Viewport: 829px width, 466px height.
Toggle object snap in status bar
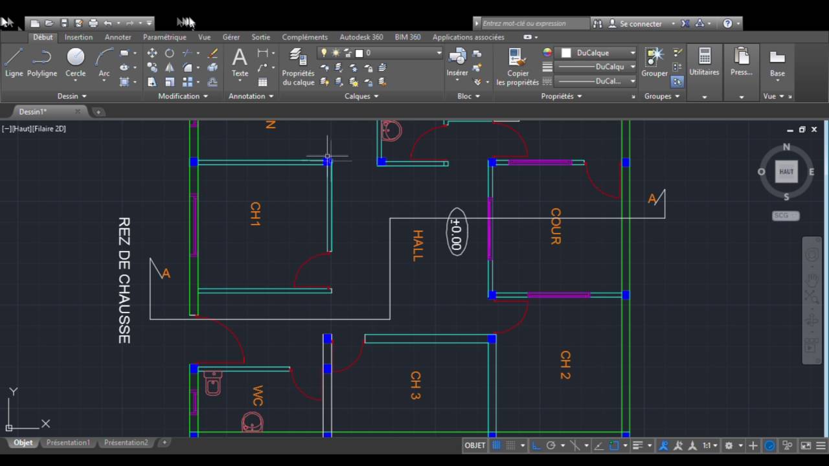pyautogui.click(x=614, y=445)
